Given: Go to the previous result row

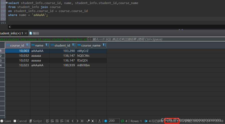Looking at the screenshot, I should coord(73,121).
